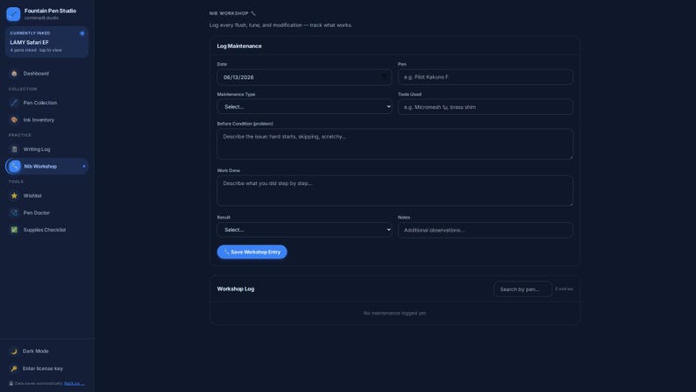Click the Wishlist star icon

point(14,196)
